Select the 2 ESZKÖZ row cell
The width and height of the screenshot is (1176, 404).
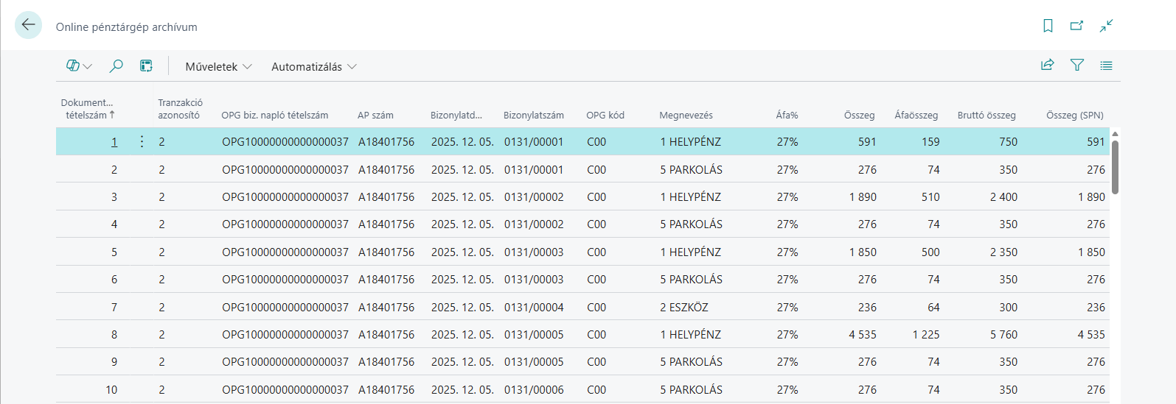coord(683,308)
